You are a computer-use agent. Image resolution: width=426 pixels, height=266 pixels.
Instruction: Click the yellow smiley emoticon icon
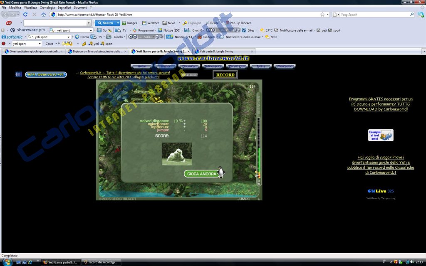tap(67, 43)
